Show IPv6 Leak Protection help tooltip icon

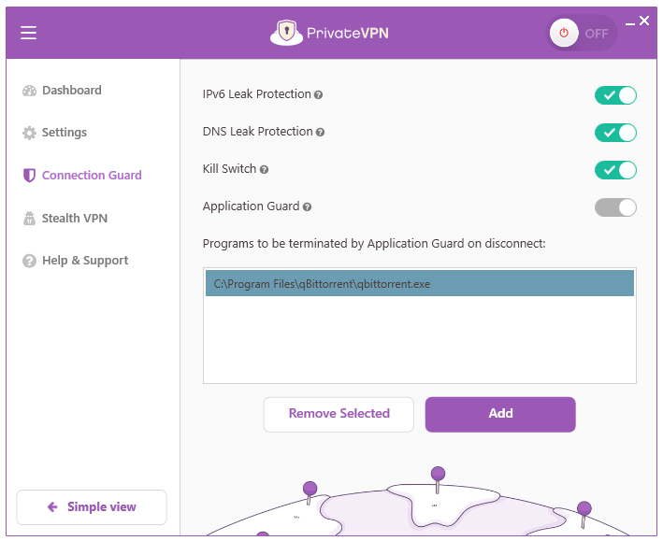pyautogui.click(x=319, y=95)
